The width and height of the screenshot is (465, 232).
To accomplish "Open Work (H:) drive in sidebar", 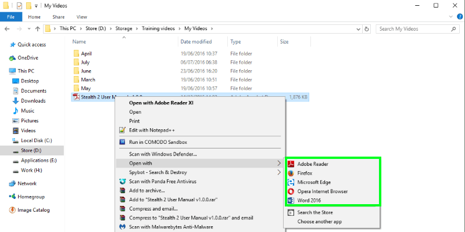I will tap(31, 171).
